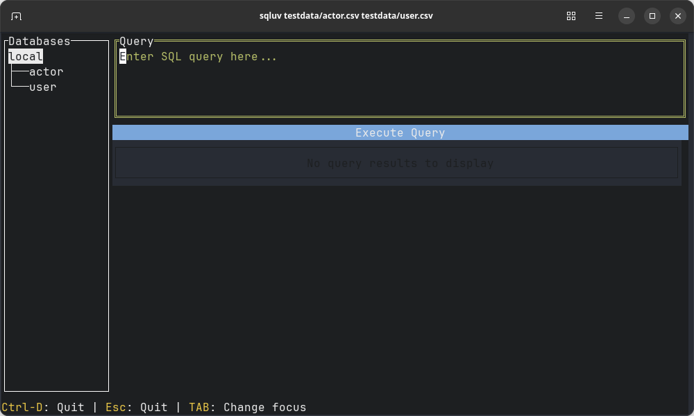The image size is (694, 416).
Task: Click the highlighted cursor block in Query
Action: 123,57
